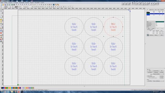Select the yellow Rectangle tool
This screenshot has width=165, height=93.
coord(1,20)
